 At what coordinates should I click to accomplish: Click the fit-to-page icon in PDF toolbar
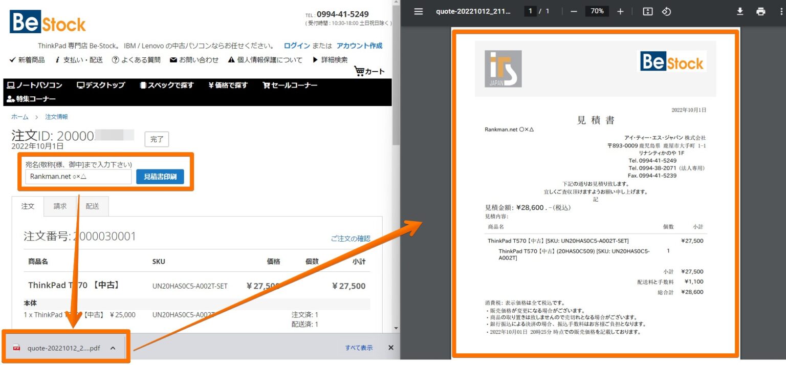pyautogui.click(x=647, y=11)
